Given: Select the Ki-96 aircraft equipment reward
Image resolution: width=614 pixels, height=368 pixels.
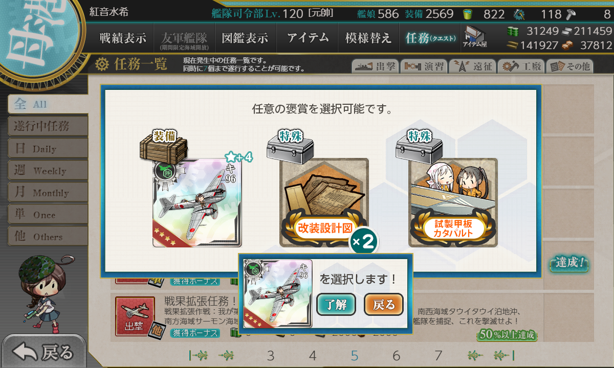Looking at the screenshot, I should 198,203.
